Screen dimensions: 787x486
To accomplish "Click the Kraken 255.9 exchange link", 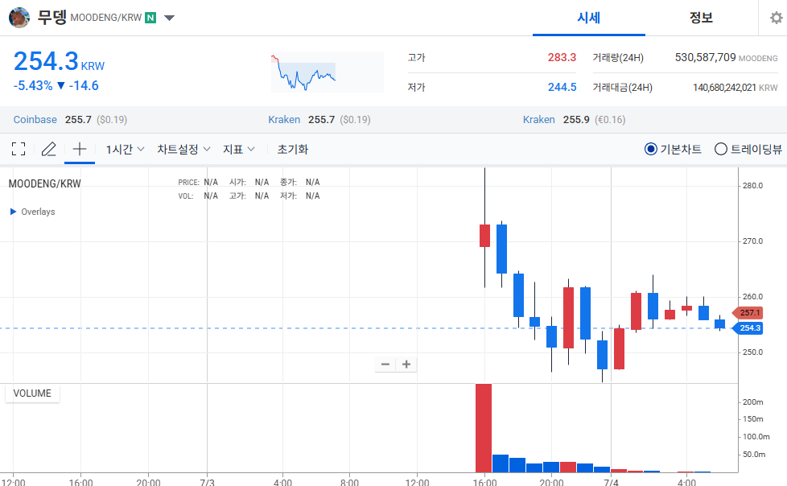I will point(539,120).
